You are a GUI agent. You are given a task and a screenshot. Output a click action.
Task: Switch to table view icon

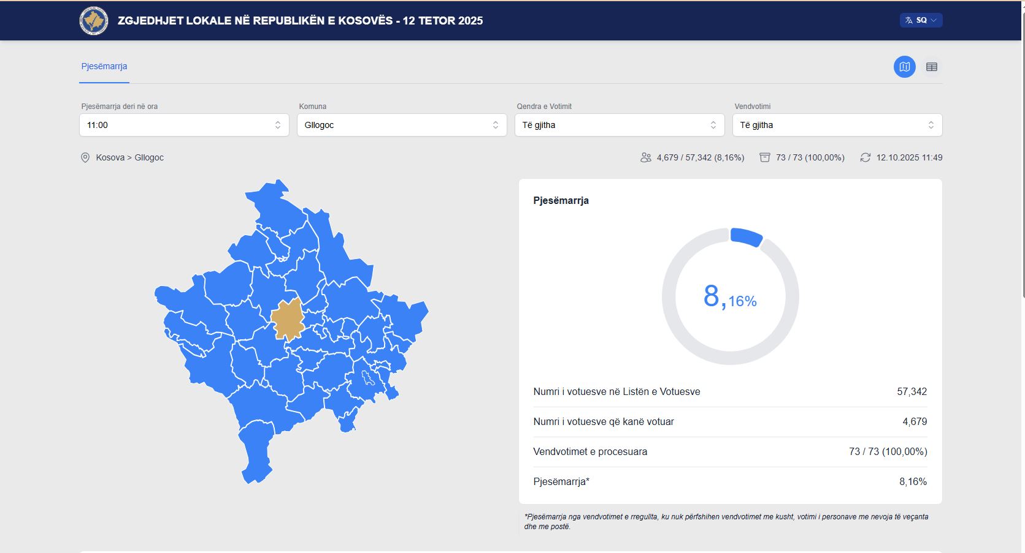coord(931,67)
